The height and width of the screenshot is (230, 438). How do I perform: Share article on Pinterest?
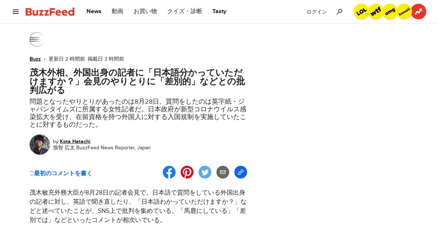187,172
